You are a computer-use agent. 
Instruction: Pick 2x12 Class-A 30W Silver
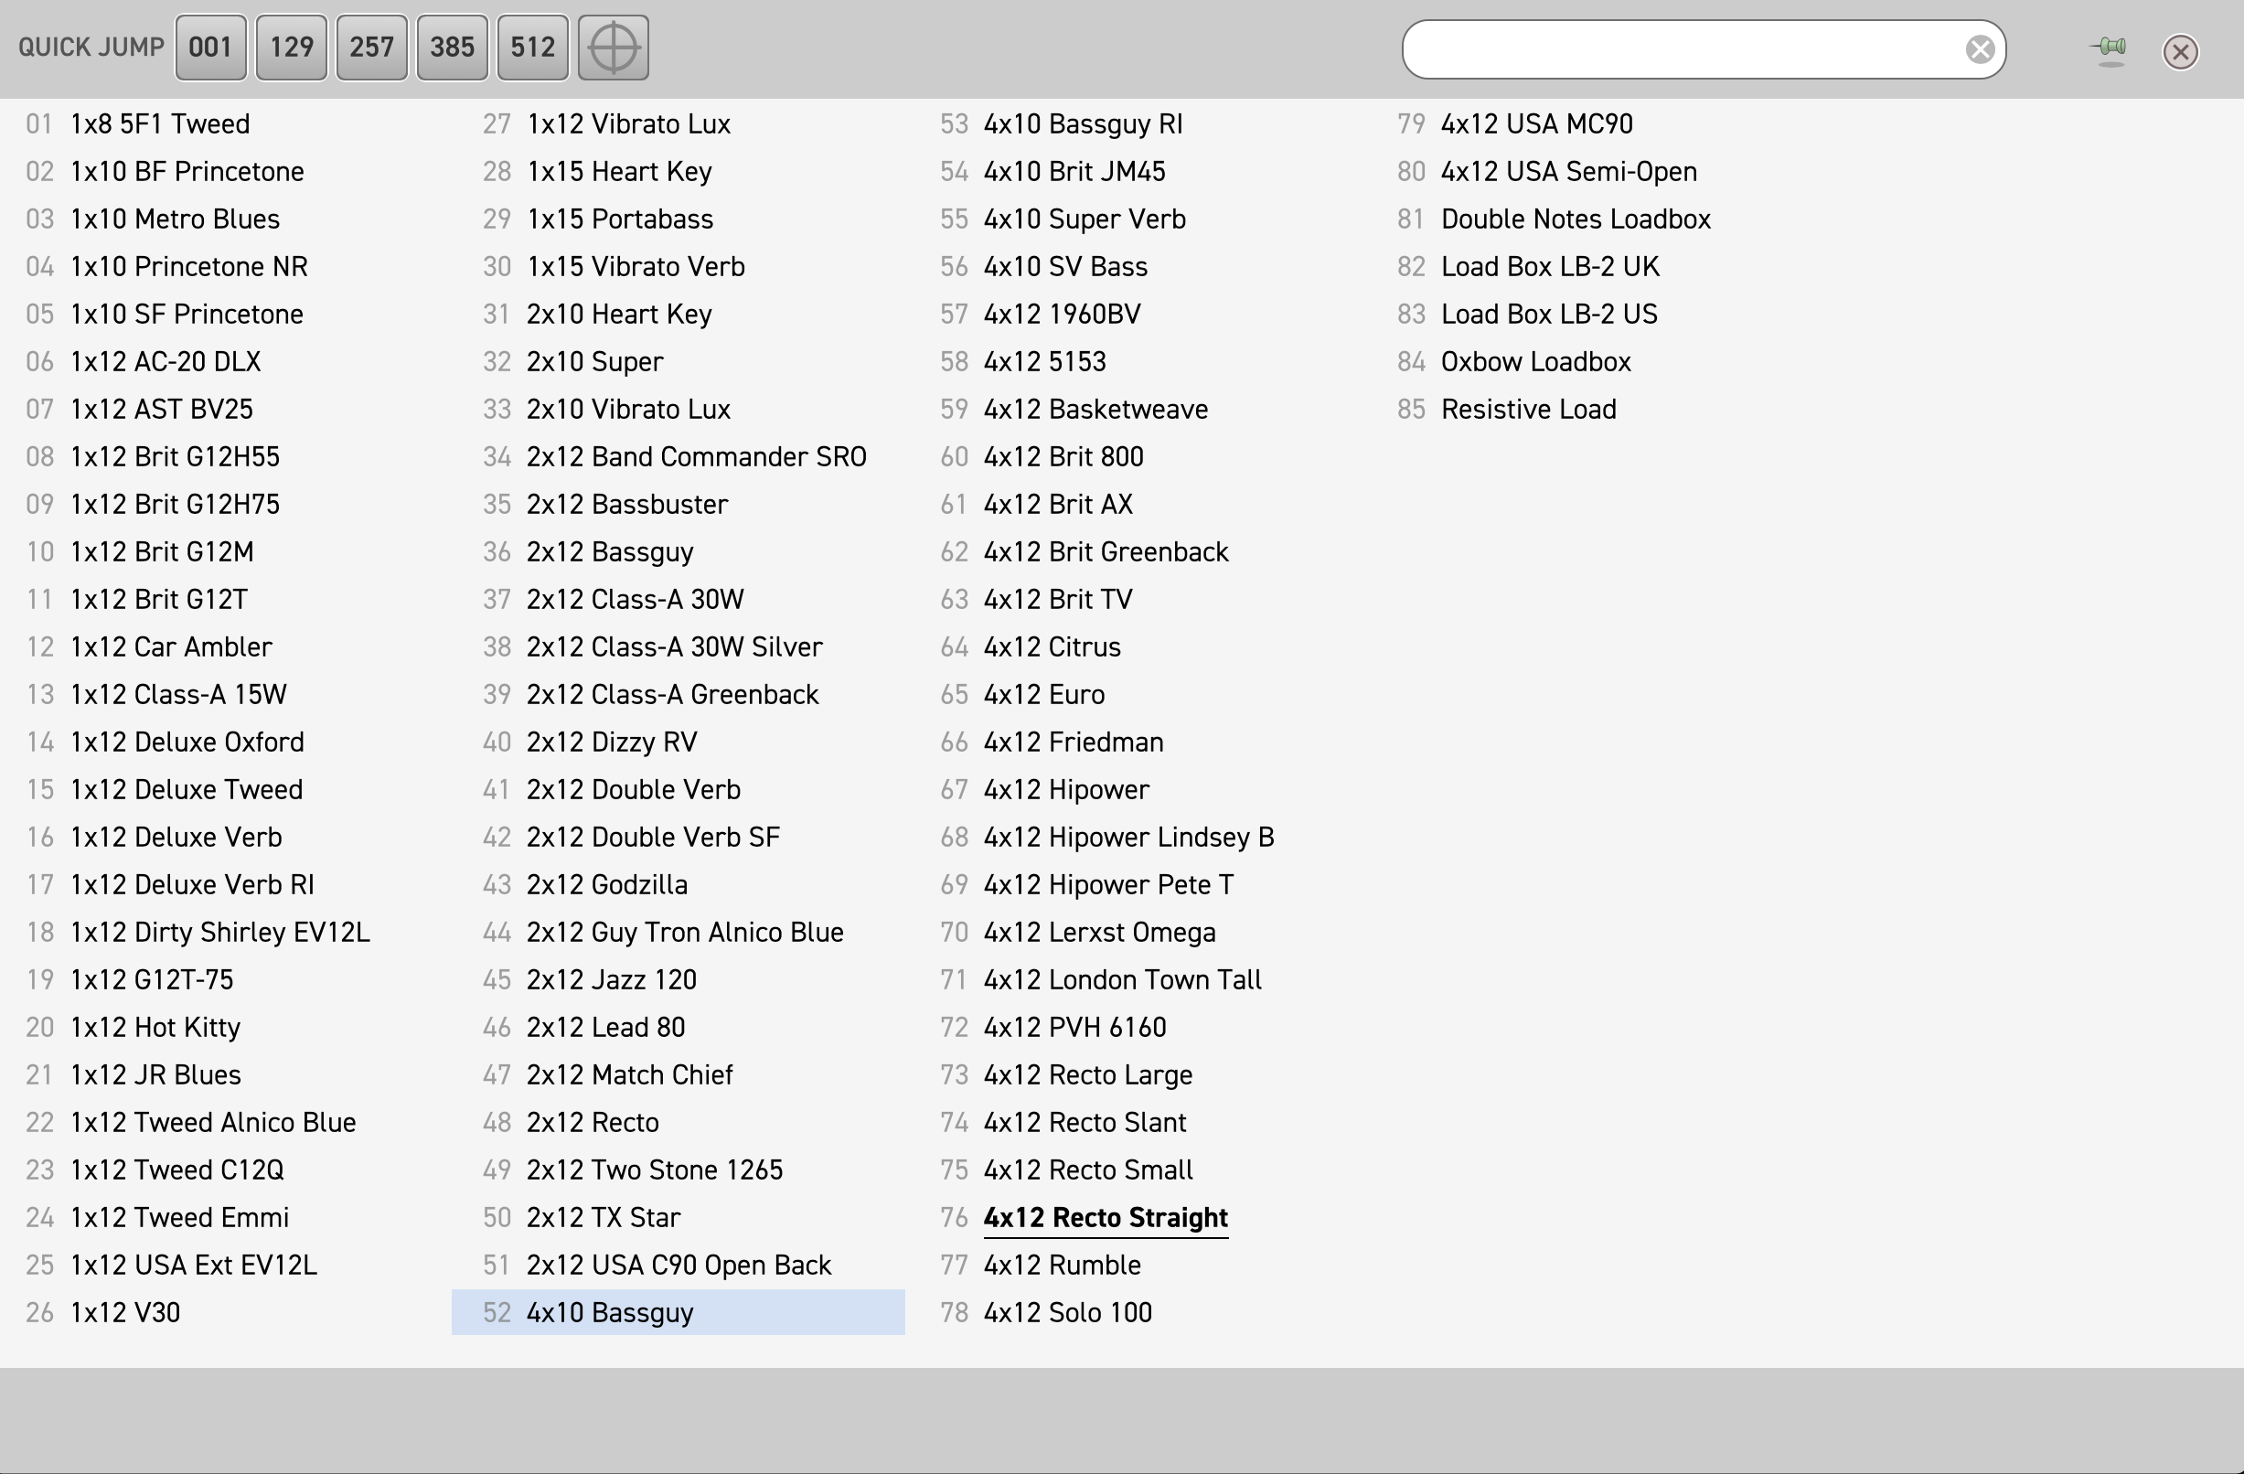point(675,647)
